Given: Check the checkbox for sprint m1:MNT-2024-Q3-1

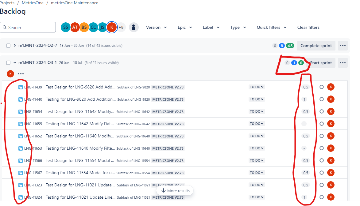Looking at the screenshot, I should click(x=8, y=62).
